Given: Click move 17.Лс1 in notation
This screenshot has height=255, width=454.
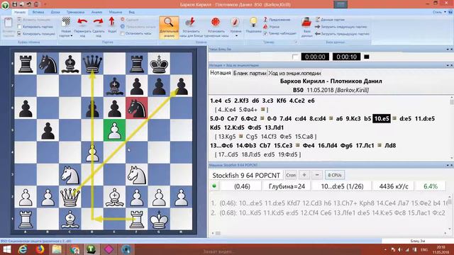Looking at the screenshot, I should pyautogui.click(x=366, y=145).
